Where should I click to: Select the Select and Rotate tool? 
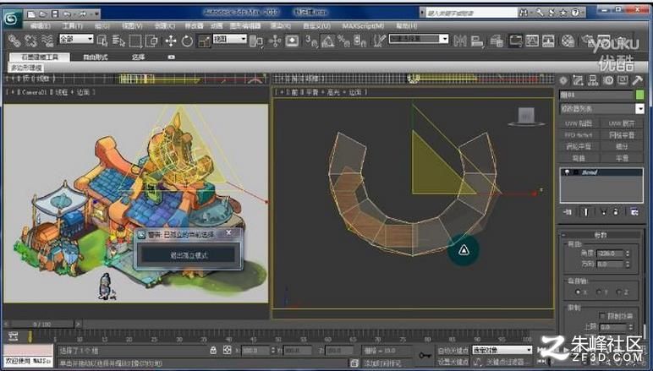pyautogui.click(x=187, y=41)
